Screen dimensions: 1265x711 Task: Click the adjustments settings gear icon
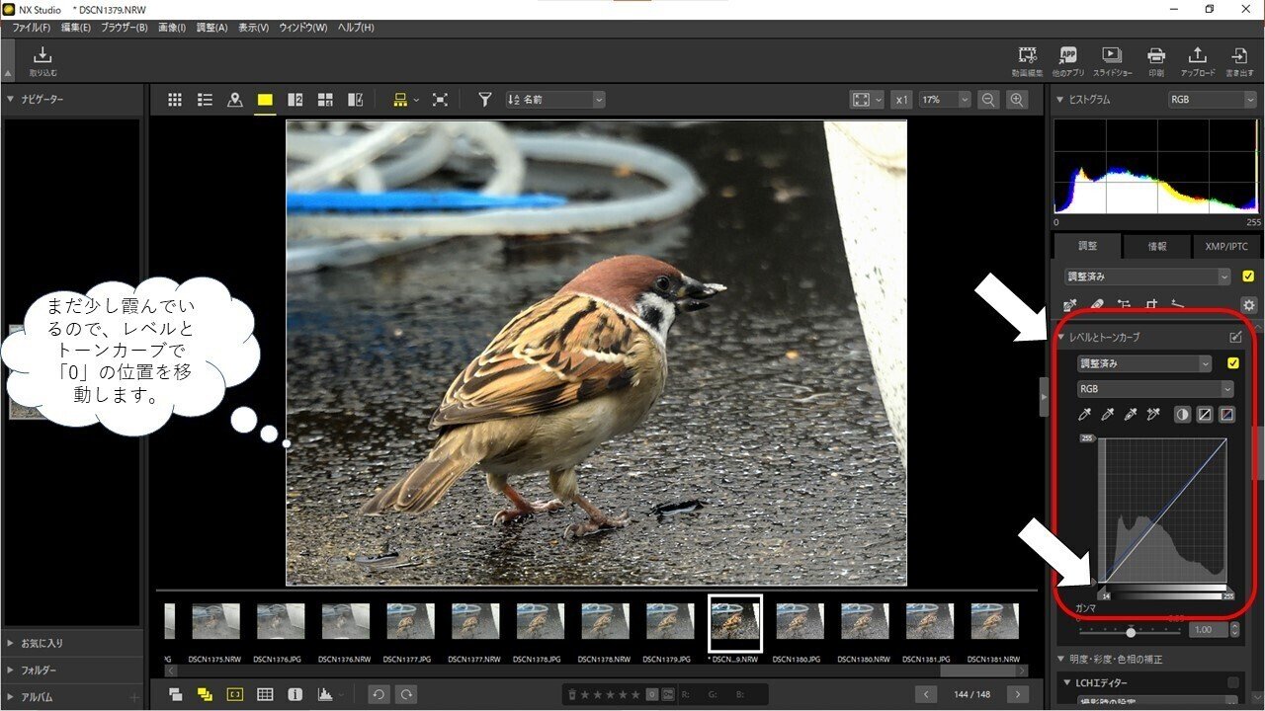click(x=1248, y=305)
